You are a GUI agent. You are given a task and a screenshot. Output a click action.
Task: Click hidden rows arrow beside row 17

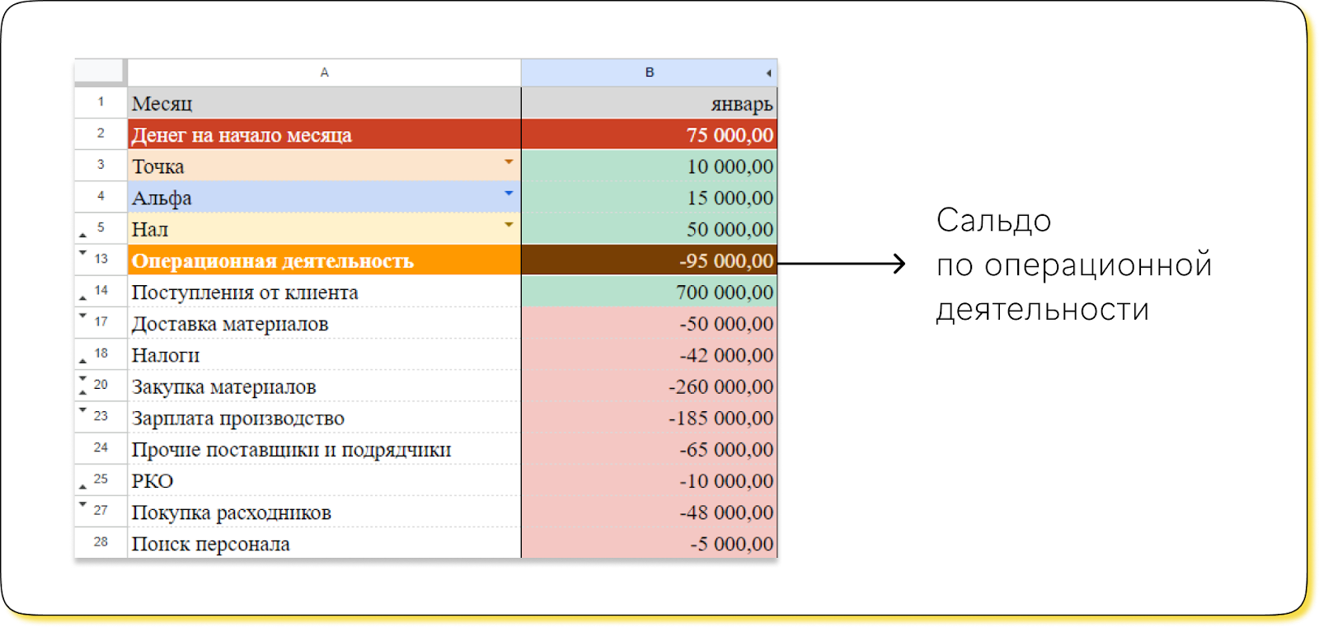click(82, 315)
